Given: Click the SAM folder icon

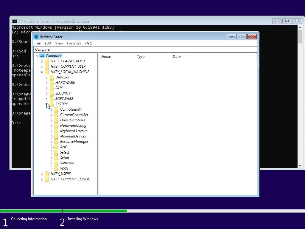Looking at the screenshot, I should pos(52,88).
